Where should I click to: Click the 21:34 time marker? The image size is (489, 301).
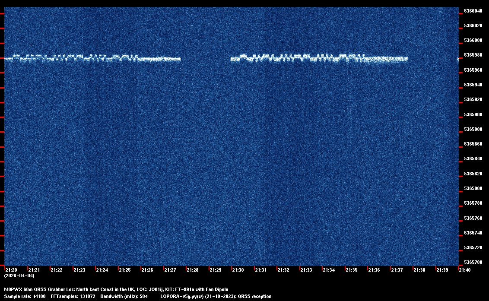pyautogui.click(x=329, y=270)
